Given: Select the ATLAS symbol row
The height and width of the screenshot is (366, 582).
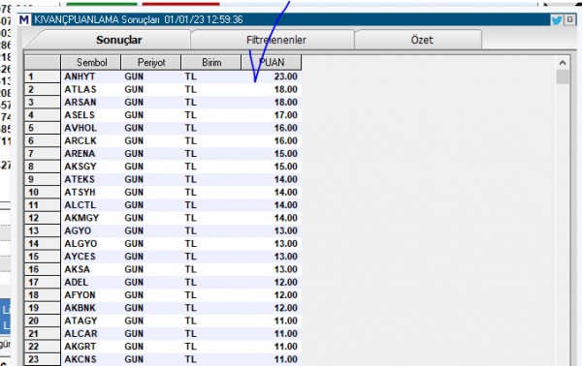Looking at the screenshot, I should point(163,90).
